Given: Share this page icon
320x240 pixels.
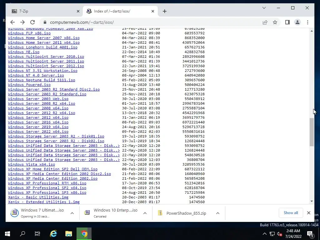Looking at the screenshot, I should (265, 22).
